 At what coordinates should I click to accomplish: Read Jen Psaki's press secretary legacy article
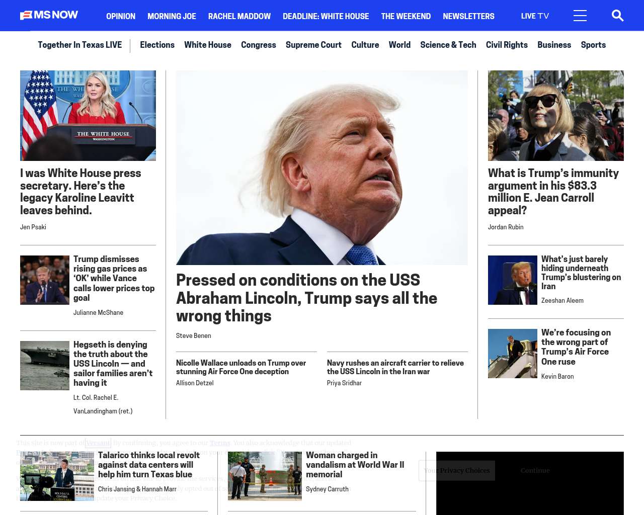pos(80,192)
